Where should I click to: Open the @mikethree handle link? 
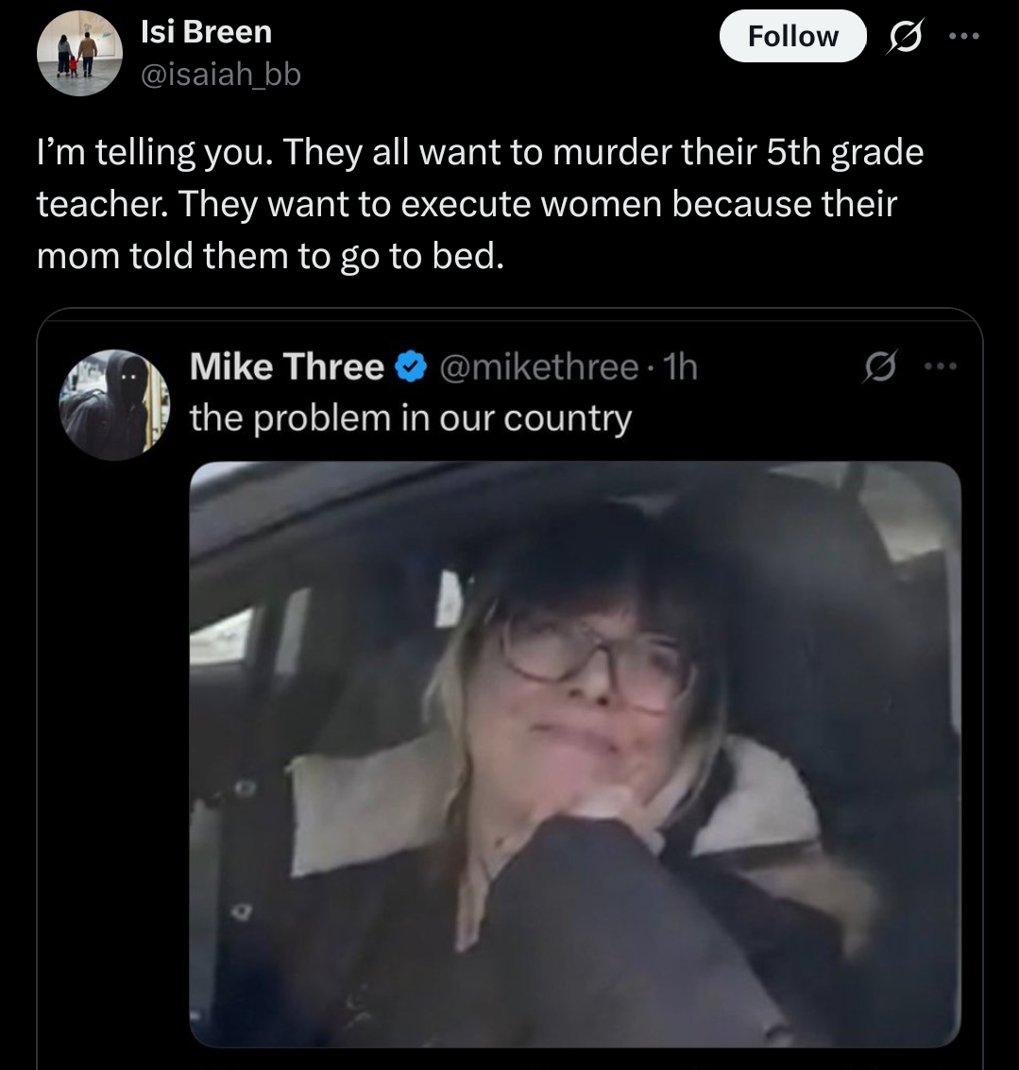539,367
